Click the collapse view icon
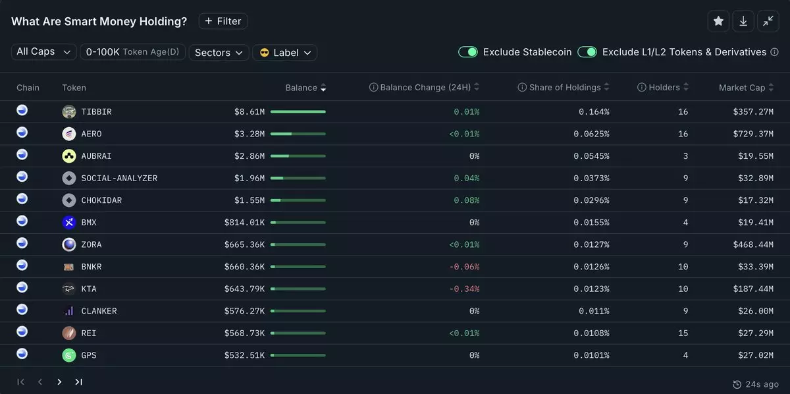This screenshot has width=790, height=394. tap(768, 21)
